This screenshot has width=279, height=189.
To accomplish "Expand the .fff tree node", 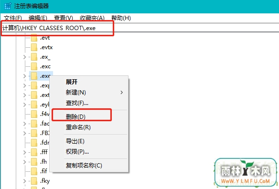I will tap(24, 152).
